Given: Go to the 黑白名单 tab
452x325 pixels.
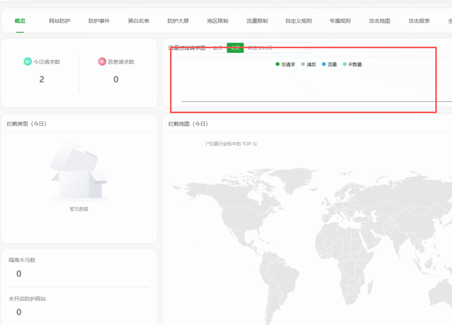Looking at the screenshot, I should click(139, 21).
